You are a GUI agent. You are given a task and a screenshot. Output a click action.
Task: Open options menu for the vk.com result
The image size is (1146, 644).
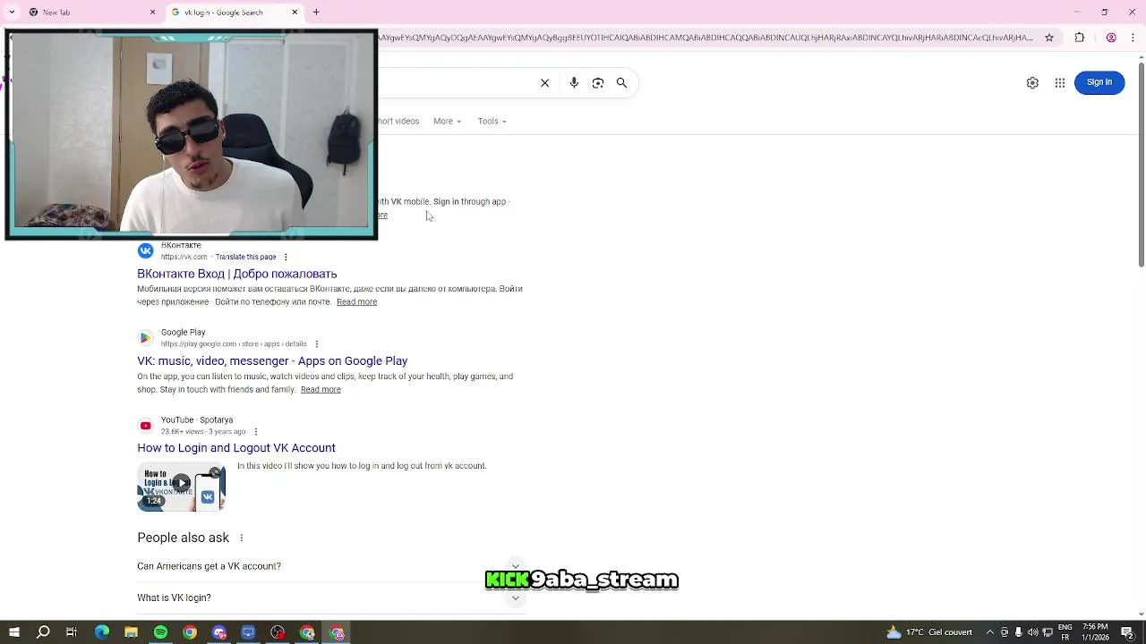286,257
